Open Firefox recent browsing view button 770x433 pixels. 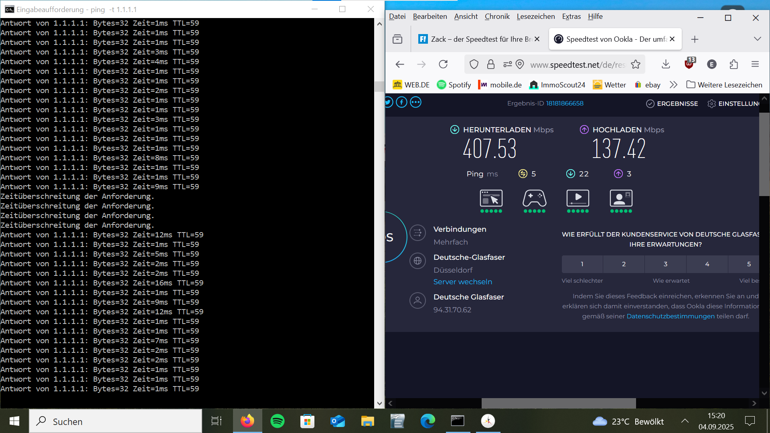click(x=397, y=39)
